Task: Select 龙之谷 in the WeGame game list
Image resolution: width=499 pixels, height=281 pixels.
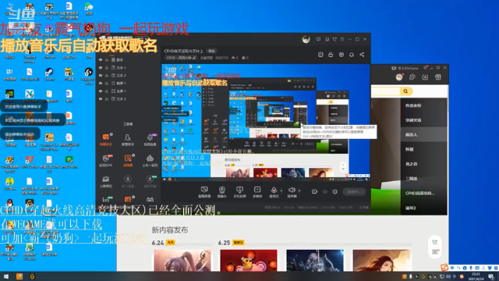Action: (424, 164)
